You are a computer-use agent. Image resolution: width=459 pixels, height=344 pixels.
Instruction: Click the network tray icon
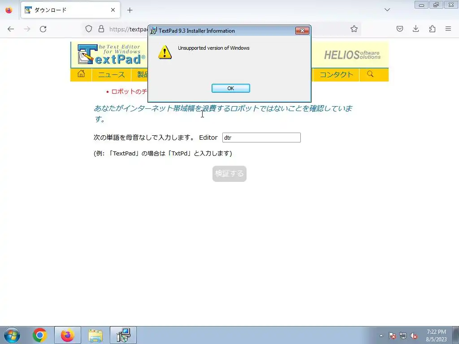point(403,335)
